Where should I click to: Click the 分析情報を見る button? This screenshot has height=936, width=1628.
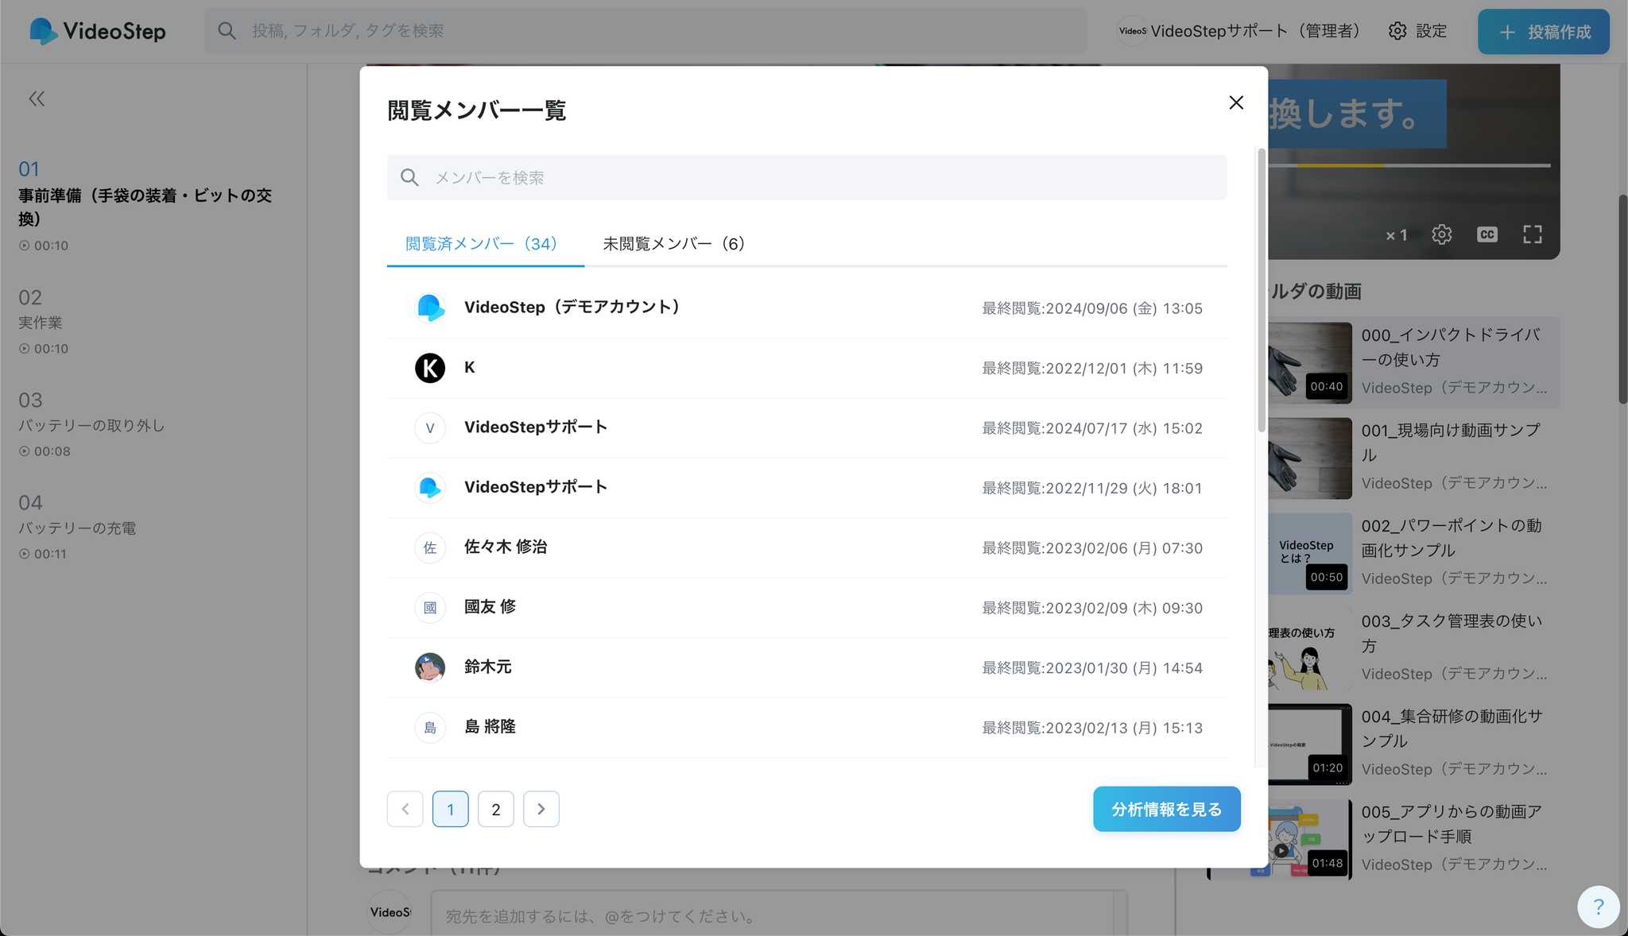pyautogui.click(x=1166, y=809)
